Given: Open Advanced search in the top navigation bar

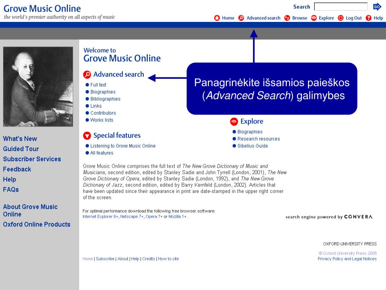Looking at the screenshot, I should tap(263, 18).
